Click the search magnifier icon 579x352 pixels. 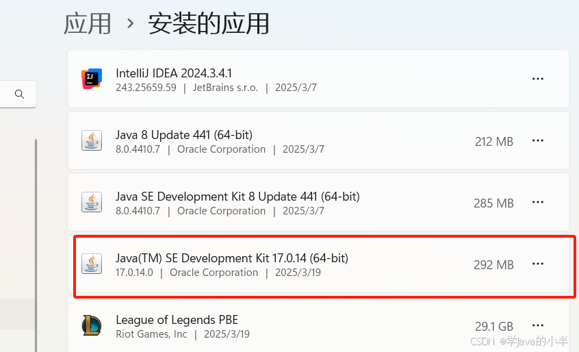(20, 95)
